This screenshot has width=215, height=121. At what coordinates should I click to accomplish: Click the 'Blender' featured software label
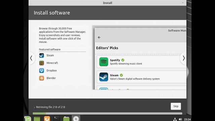pos(51,78)
